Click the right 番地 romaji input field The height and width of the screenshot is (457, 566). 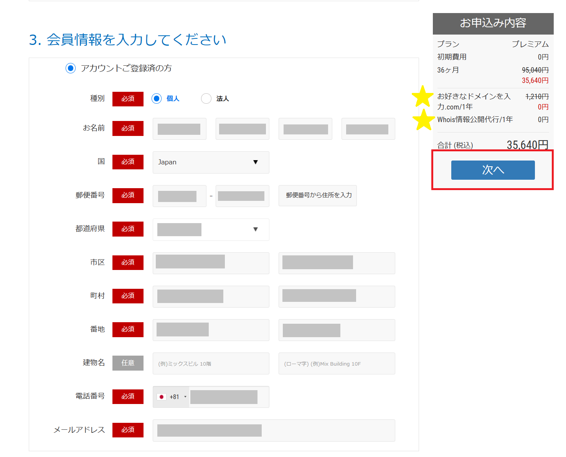pos(337,330)
